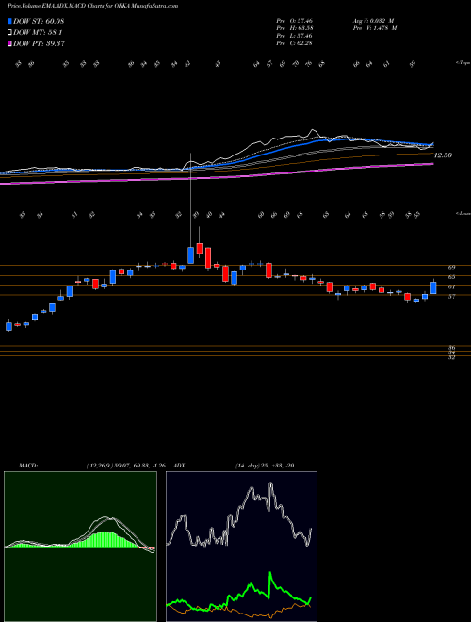Click the orange -DI line in ADX panel
Viewport: 471px width, 622px height.
tap(238, 614)
